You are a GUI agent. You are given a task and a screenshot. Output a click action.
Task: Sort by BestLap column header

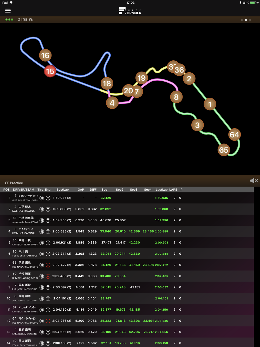(62, 190)
